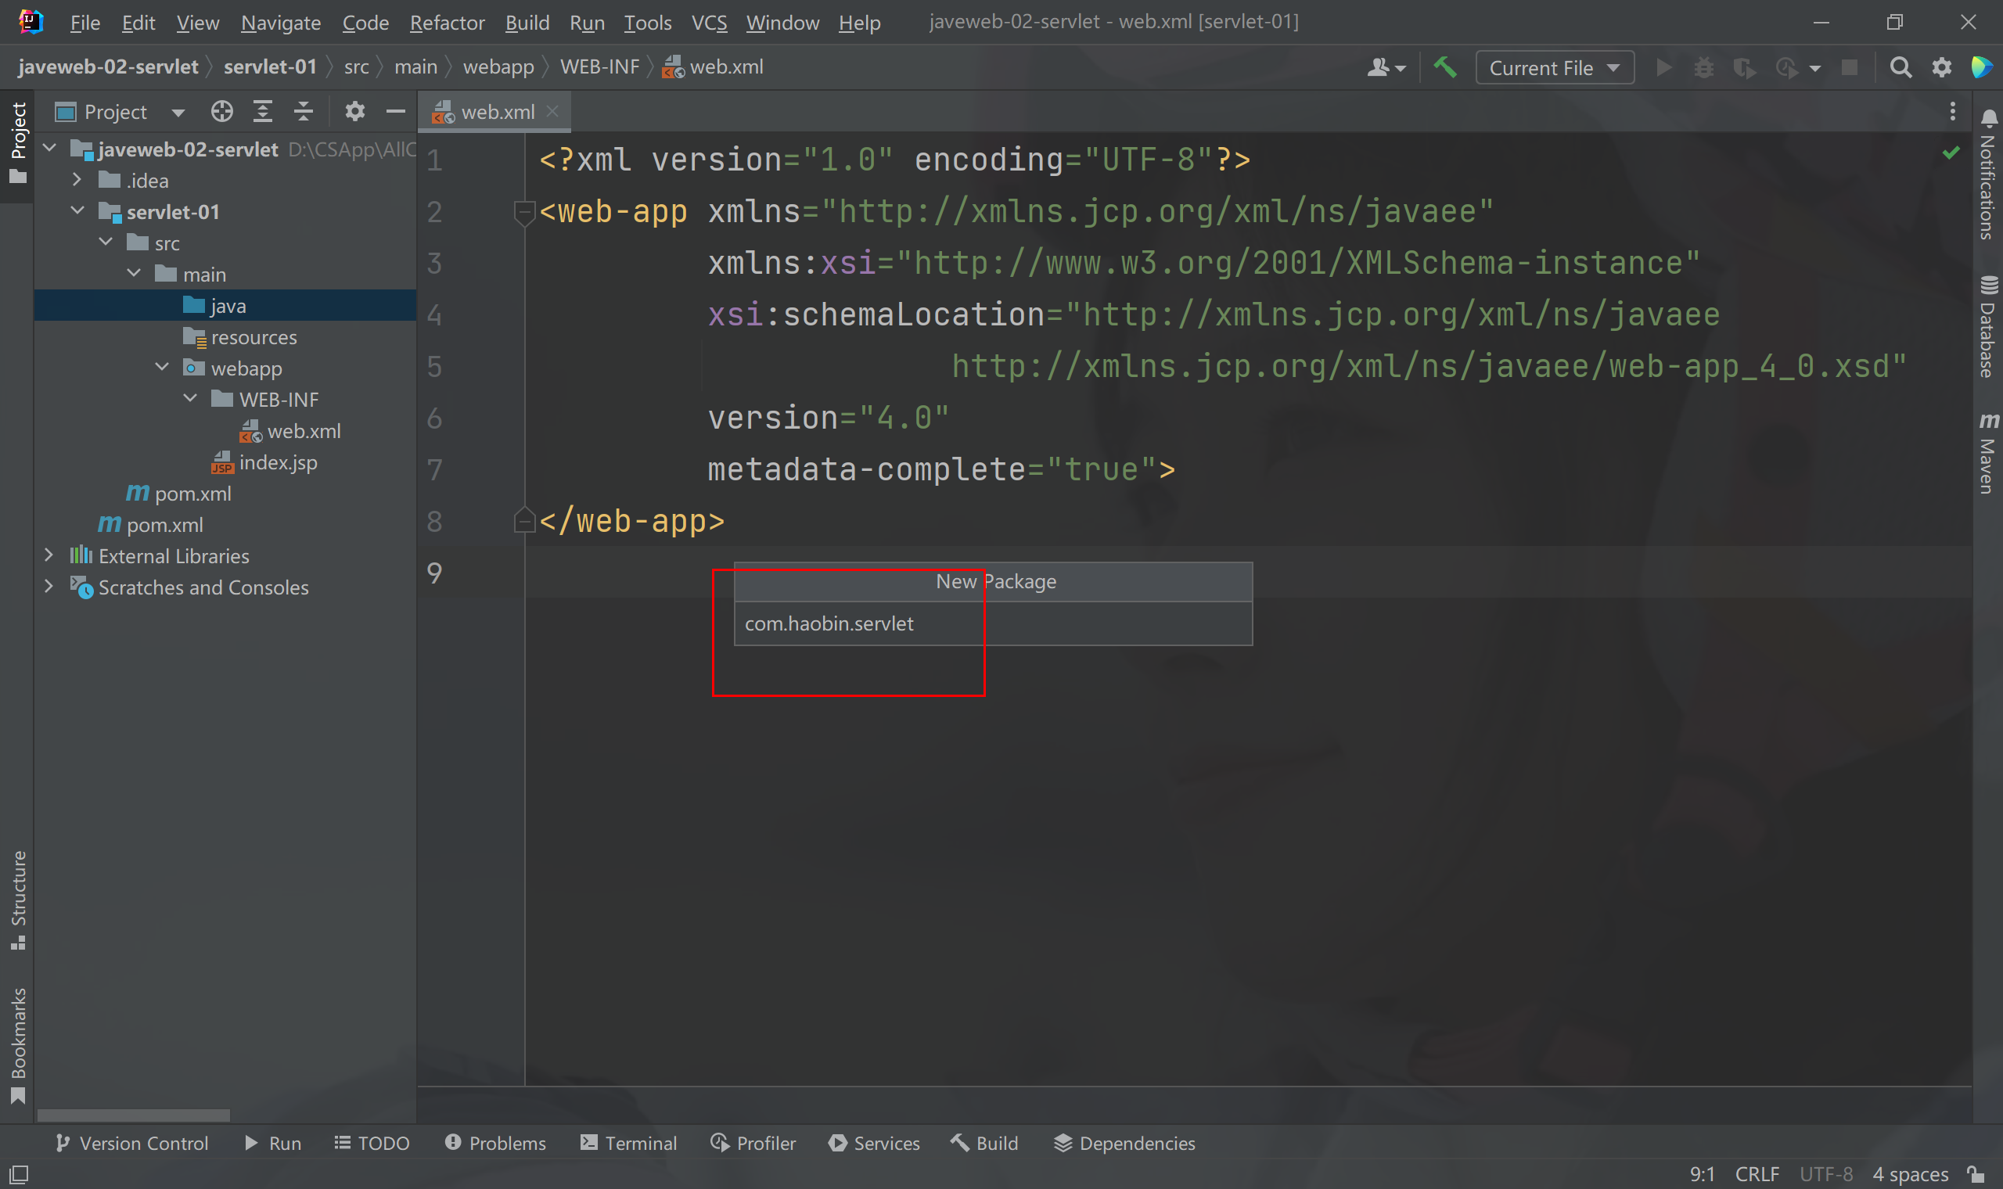Toggle the Project tool window side button
Image resolution: width=2003 pixels, height=1189 pixels.
(19, 142)
